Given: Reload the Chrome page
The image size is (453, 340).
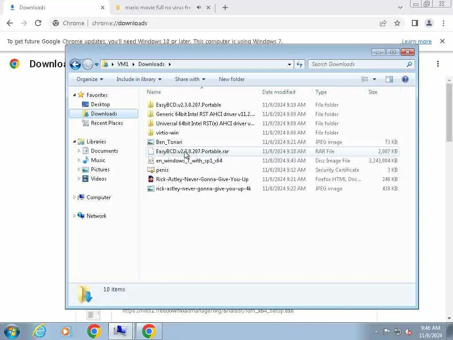Looking at the screenshot, I should pos(38,23).
